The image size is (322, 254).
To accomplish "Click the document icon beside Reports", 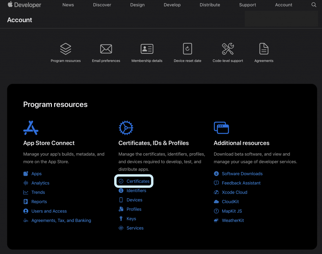I will pyautogui.click(x=26, y=202).
